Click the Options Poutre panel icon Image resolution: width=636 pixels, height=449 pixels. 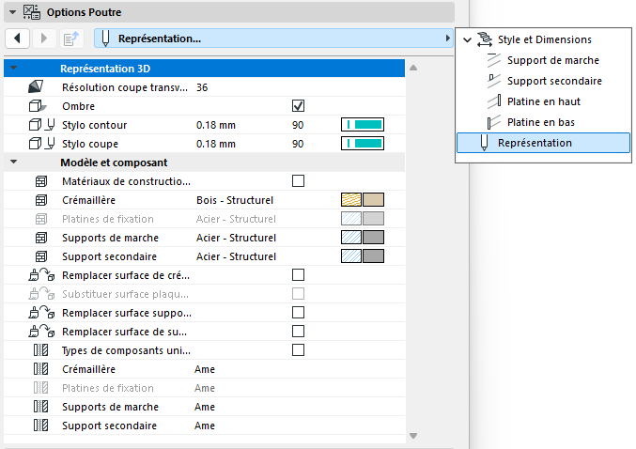point(32,12)
